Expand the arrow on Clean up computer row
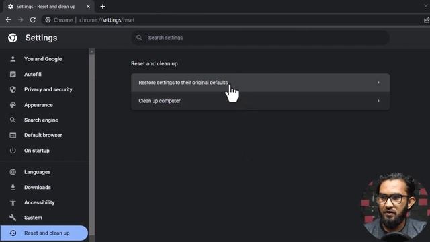Viewport: 430px width, 242px height. pyautogui.click(x=378, y=101)
